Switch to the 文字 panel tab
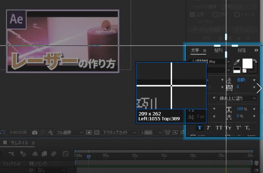Viewport: 263px width, 173px height. click(195, 50)
